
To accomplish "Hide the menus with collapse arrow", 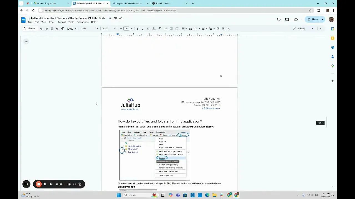I will [x=320, y=29].
